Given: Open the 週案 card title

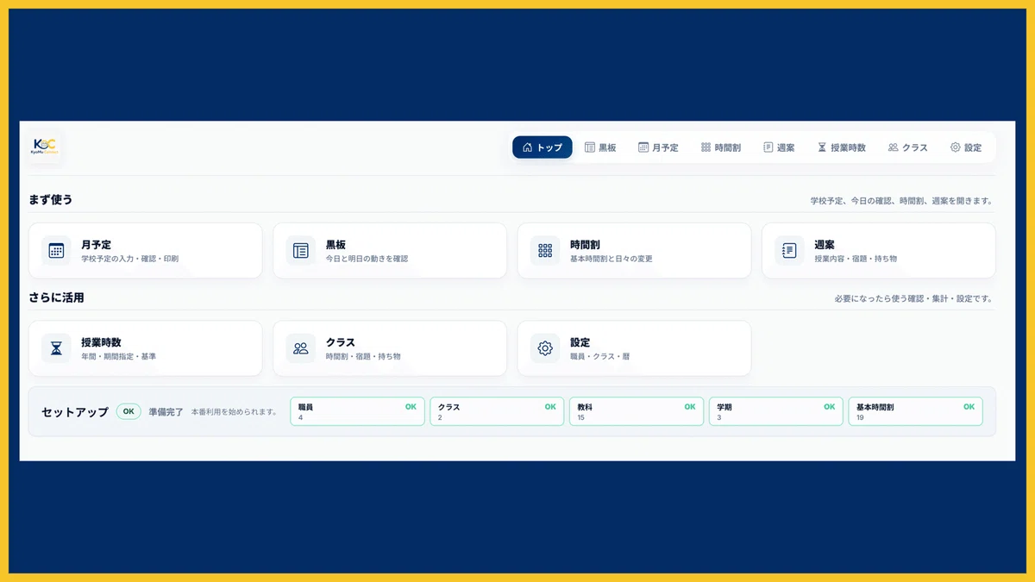Looking at the screenshot, I should click(825, 245).
